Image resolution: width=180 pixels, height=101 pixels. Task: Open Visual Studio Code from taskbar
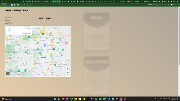(x=109, y=99)
